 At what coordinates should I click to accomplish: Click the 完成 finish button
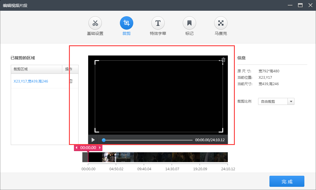tap(287, 181)
